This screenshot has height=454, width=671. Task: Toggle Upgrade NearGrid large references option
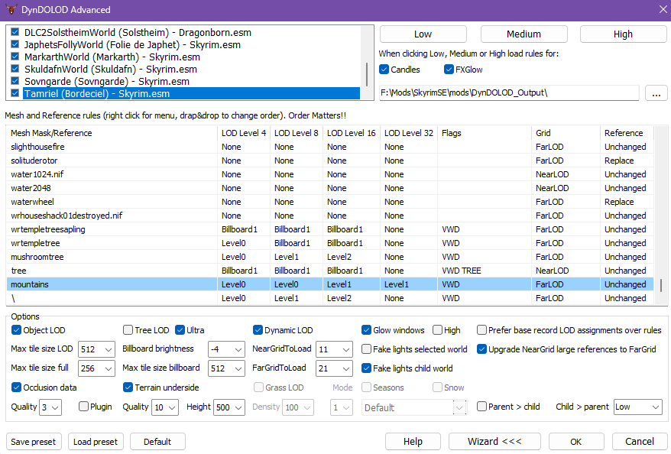tap(481, 349)
